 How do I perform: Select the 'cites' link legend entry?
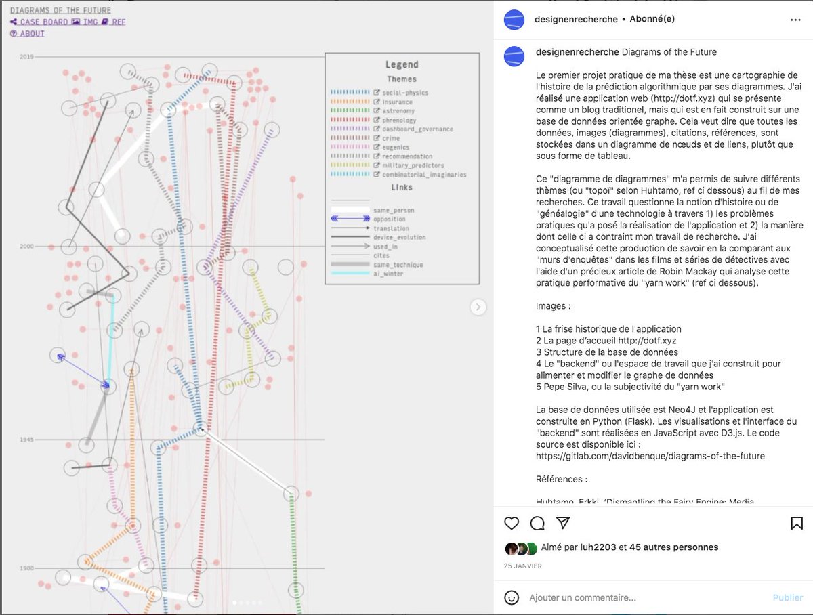381,256
